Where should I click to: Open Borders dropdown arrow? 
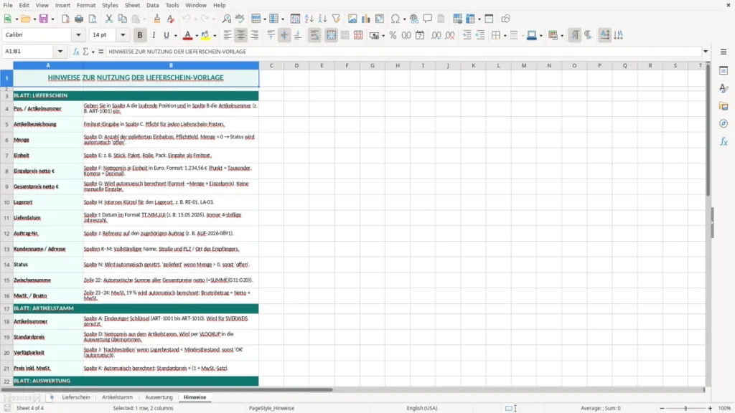tap(505, 36)
